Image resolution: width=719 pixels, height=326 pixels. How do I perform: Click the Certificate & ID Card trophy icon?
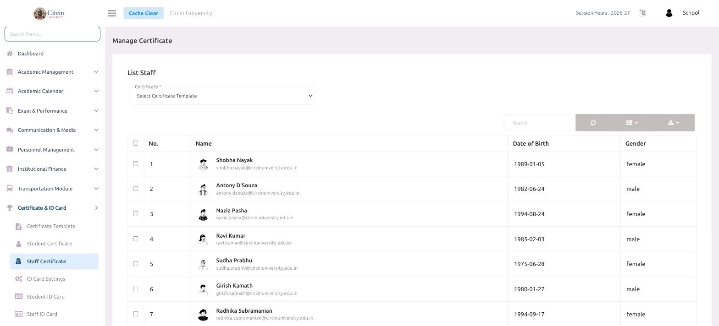pos(10,208)
